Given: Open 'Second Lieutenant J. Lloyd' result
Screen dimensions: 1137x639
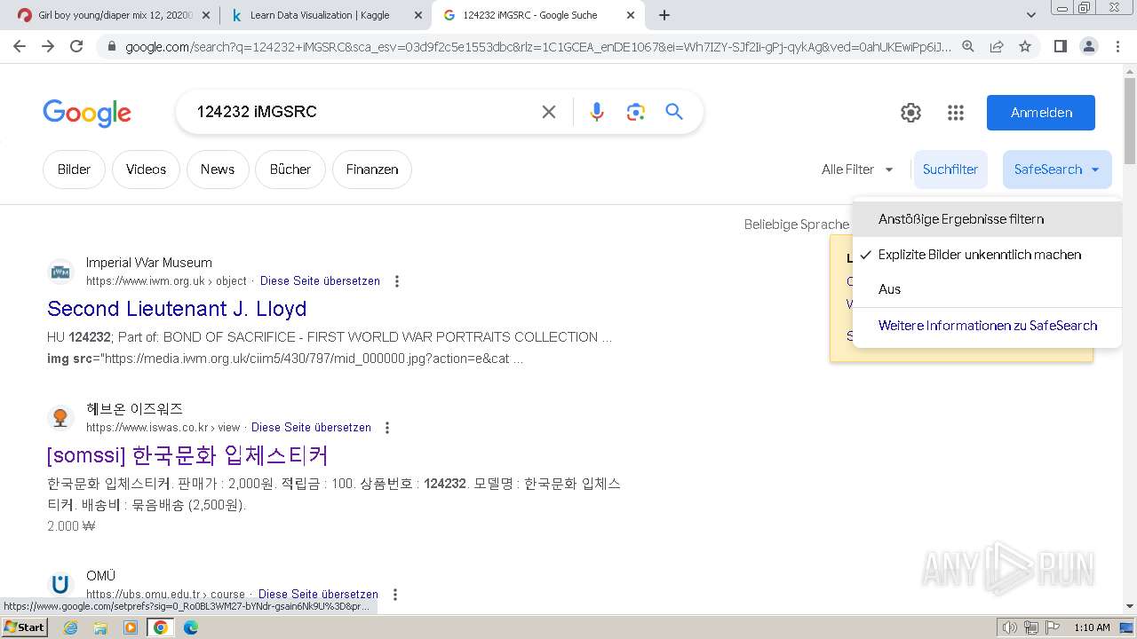Looking at the screenshot, I should (177, 309).
